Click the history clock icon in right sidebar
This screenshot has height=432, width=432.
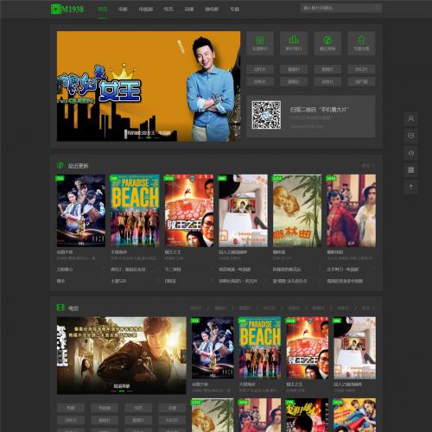[x=411, y=153]
